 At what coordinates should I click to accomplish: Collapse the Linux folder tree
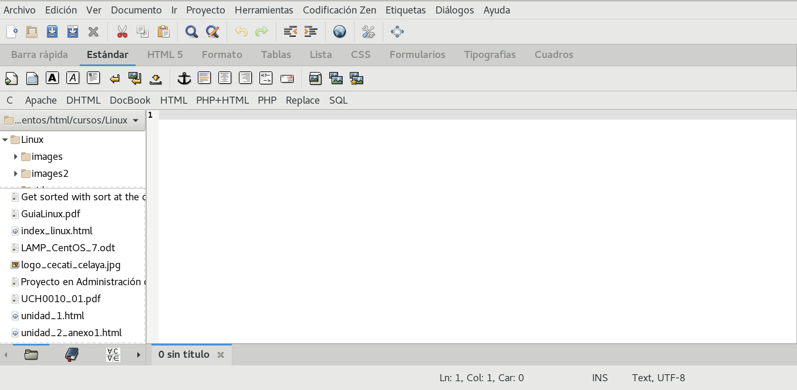tap(5, 140)
